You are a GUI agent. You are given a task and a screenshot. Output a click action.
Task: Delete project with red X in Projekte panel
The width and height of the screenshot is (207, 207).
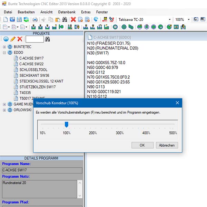20,39
